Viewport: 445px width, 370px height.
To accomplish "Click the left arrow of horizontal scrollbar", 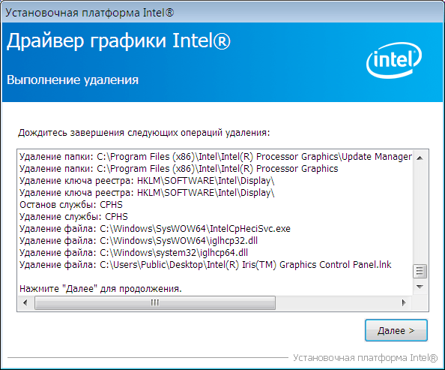I will coord(25,302).
